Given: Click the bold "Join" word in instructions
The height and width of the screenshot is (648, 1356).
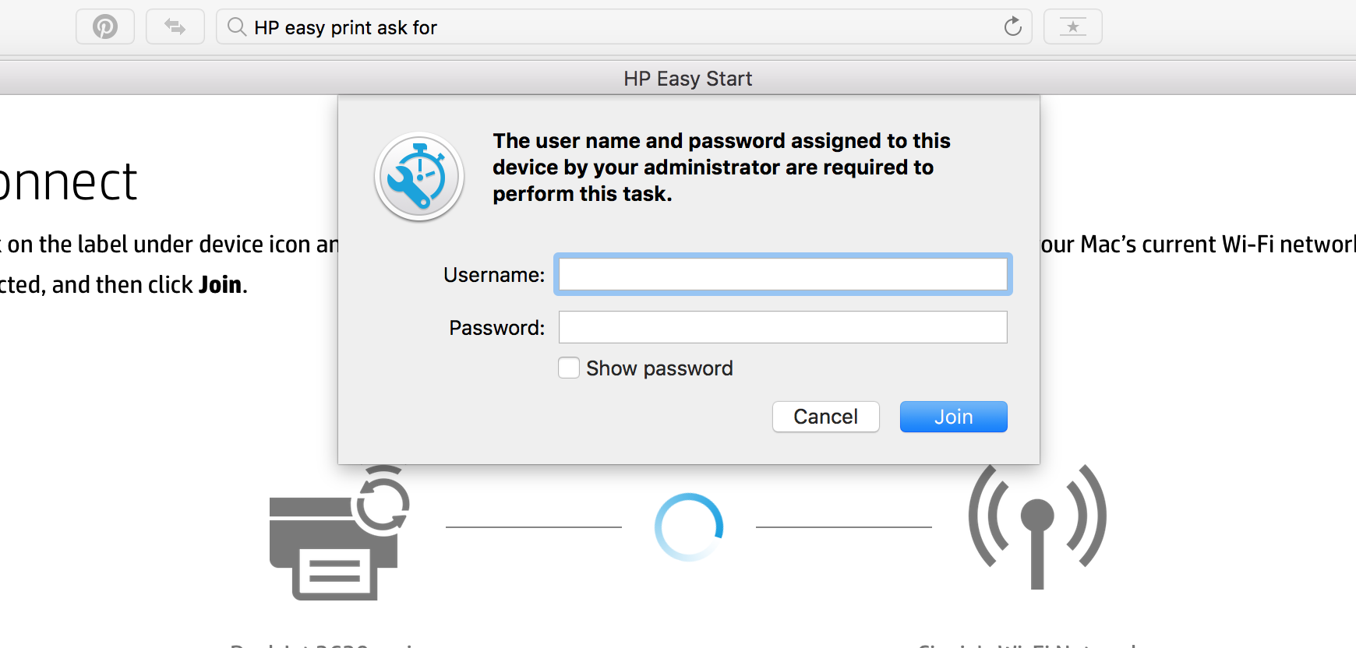Looking at the screenshot, I should [x=220, y=285].
